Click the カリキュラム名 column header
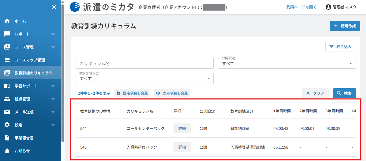This screenshot has height=161, width=366. (x=140, y=111)
